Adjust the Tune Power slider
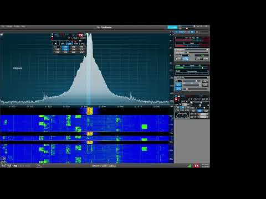Viewport: 266px width, 199px height. [196, 53]
